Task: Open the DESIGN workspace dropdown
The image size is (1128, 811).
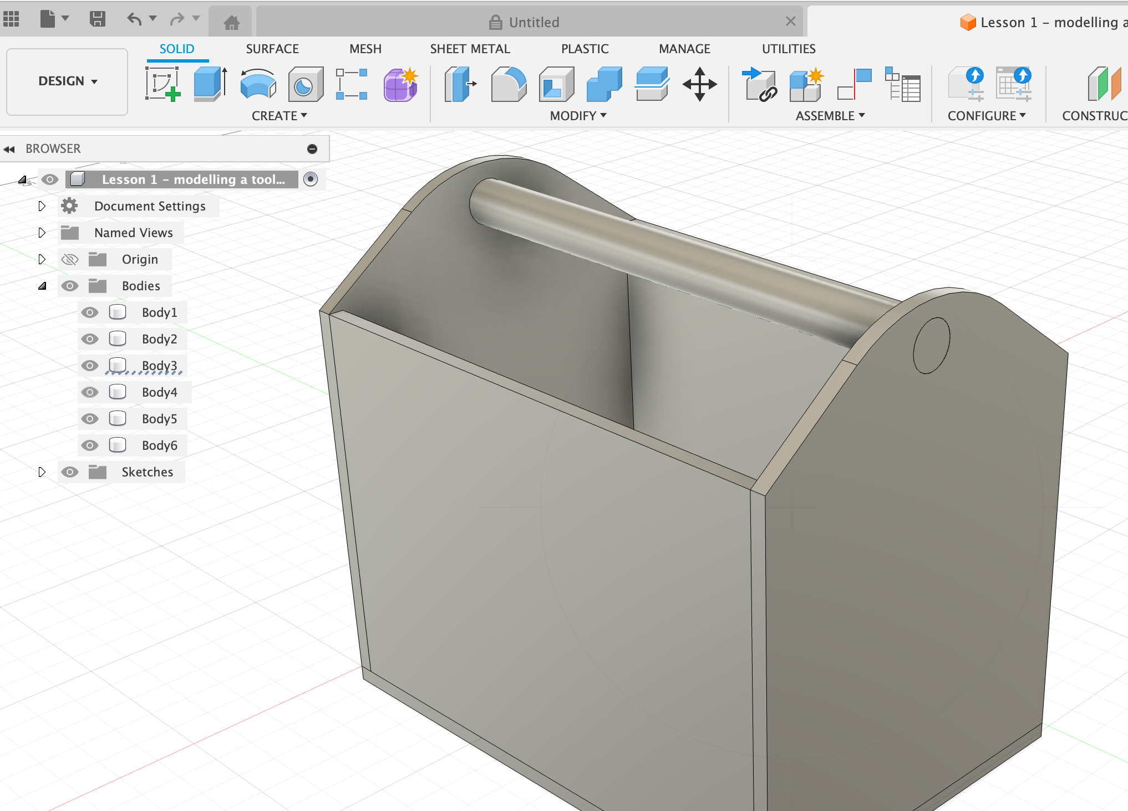Action: point(67,81)
